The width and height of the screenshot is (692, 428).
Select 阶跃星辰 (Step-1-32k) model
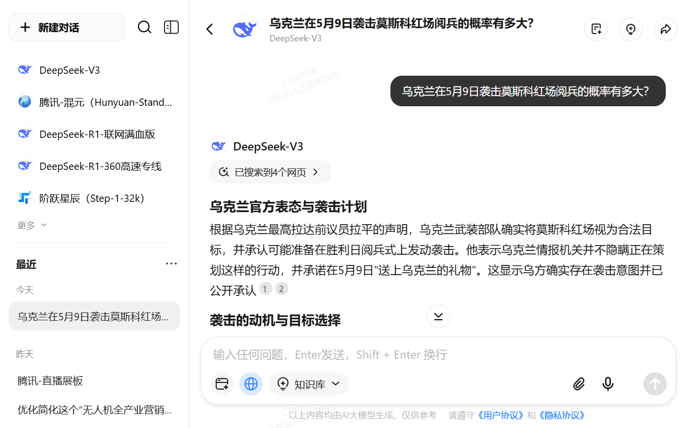coord(94,198)
